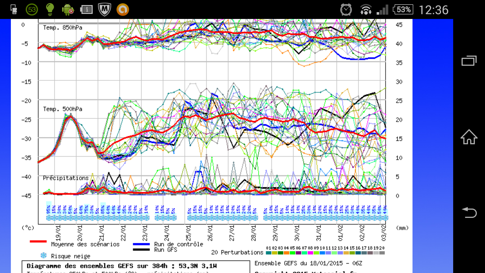Click the -45 temperature axis value
This screenshot has height=273, width=485.
click(26, 196)
